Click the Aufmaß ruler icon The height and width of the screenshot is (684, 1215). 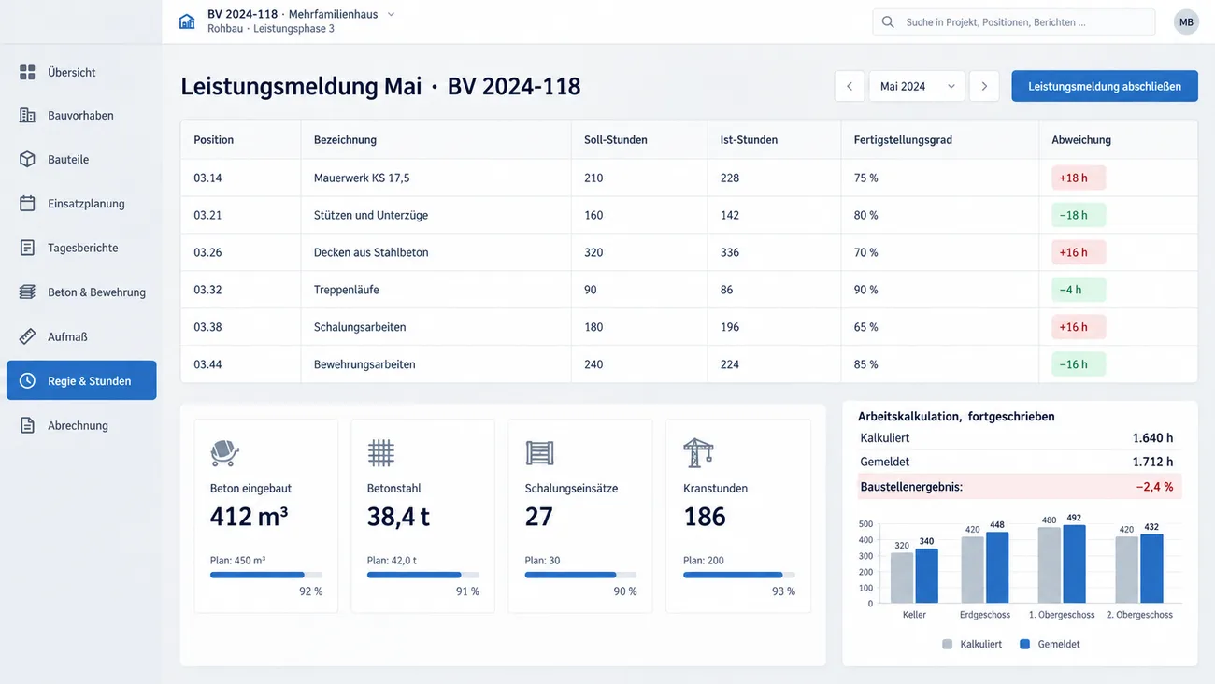pos(27,336)
